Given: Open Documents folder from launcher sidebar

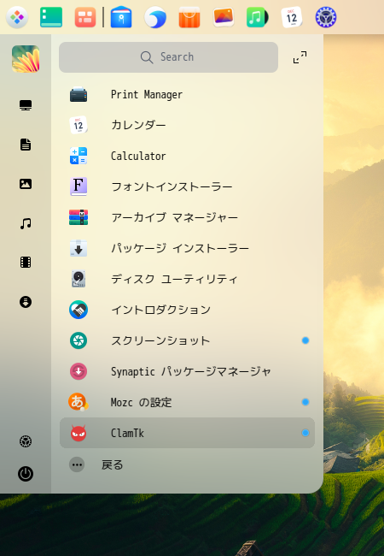Looking at the screenshot, I should point(26,145).
